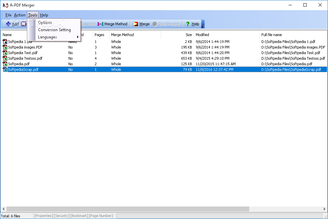Open the Help menu in menu bar
The height and width of the screenshot is (219, 328).
[44, 15]
